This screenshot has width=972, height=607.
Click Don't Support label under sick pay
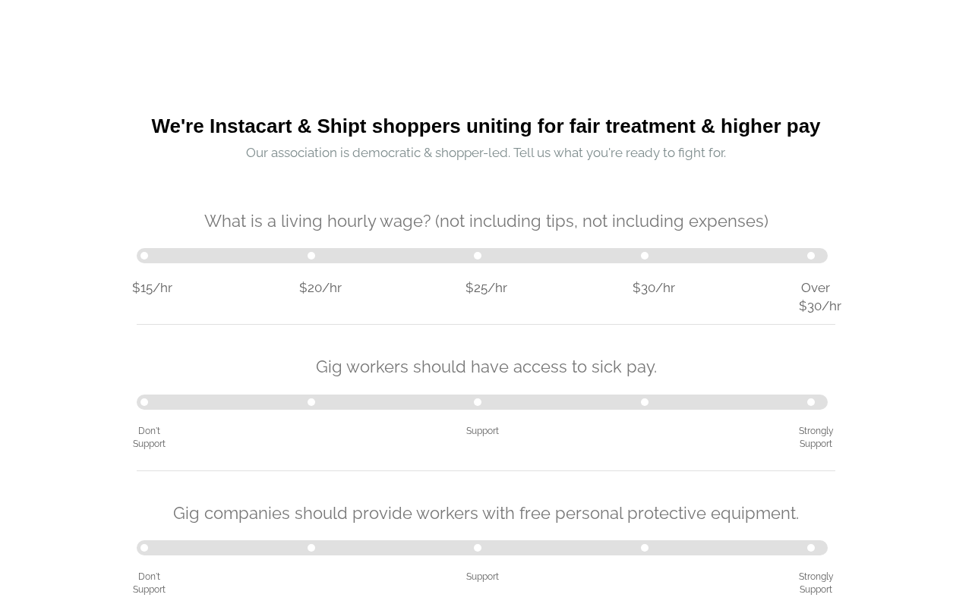click(x=149, y=437)
